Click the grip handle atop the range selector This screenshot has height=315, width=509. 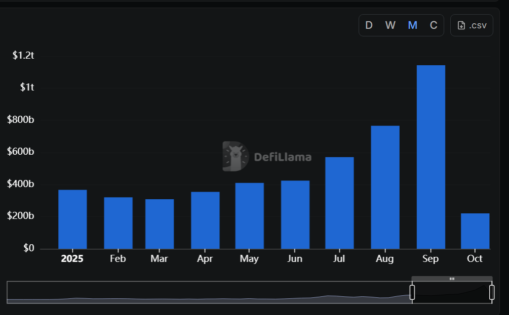tap(452, 278)
